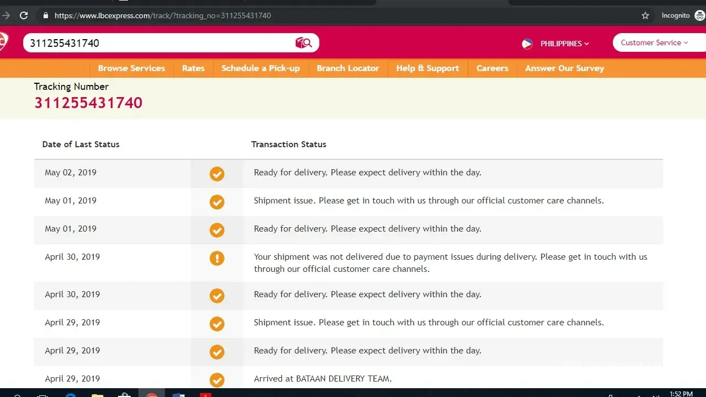706x397 pixels.
Task: Select the date in April 29 Ready for delivery row
Action: [72, 351]
